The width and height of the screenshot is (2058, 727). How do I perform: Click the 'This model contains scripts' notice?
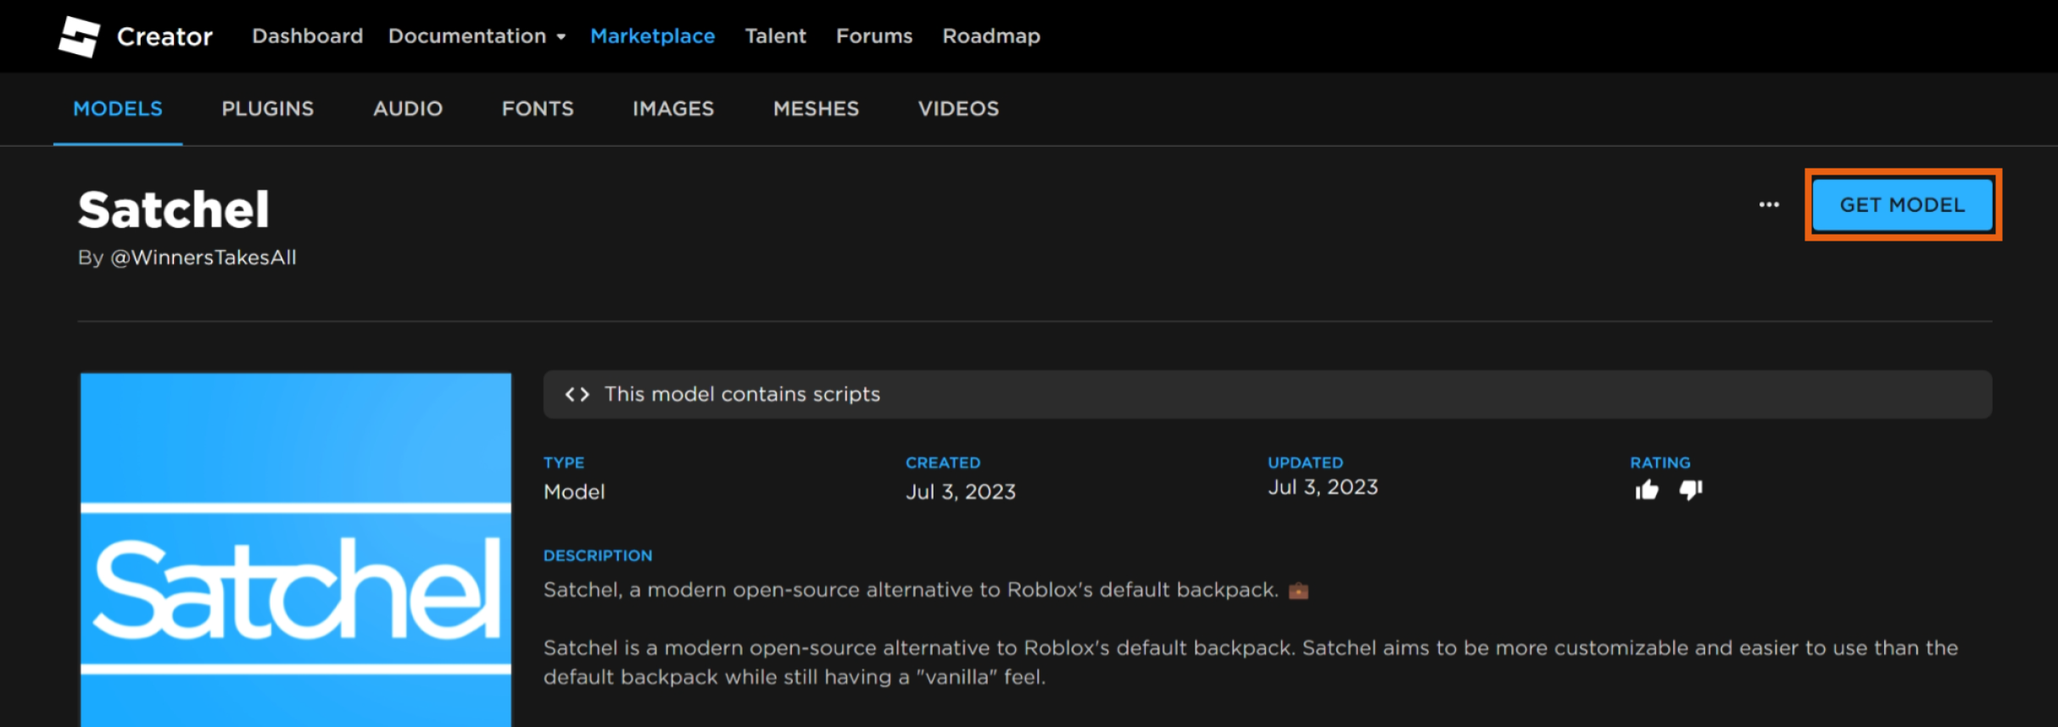1268,394
